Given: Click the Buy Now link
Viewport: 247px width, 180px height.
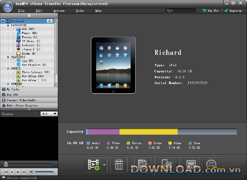Looking at the screenshot, I should [x=211, y=11].
